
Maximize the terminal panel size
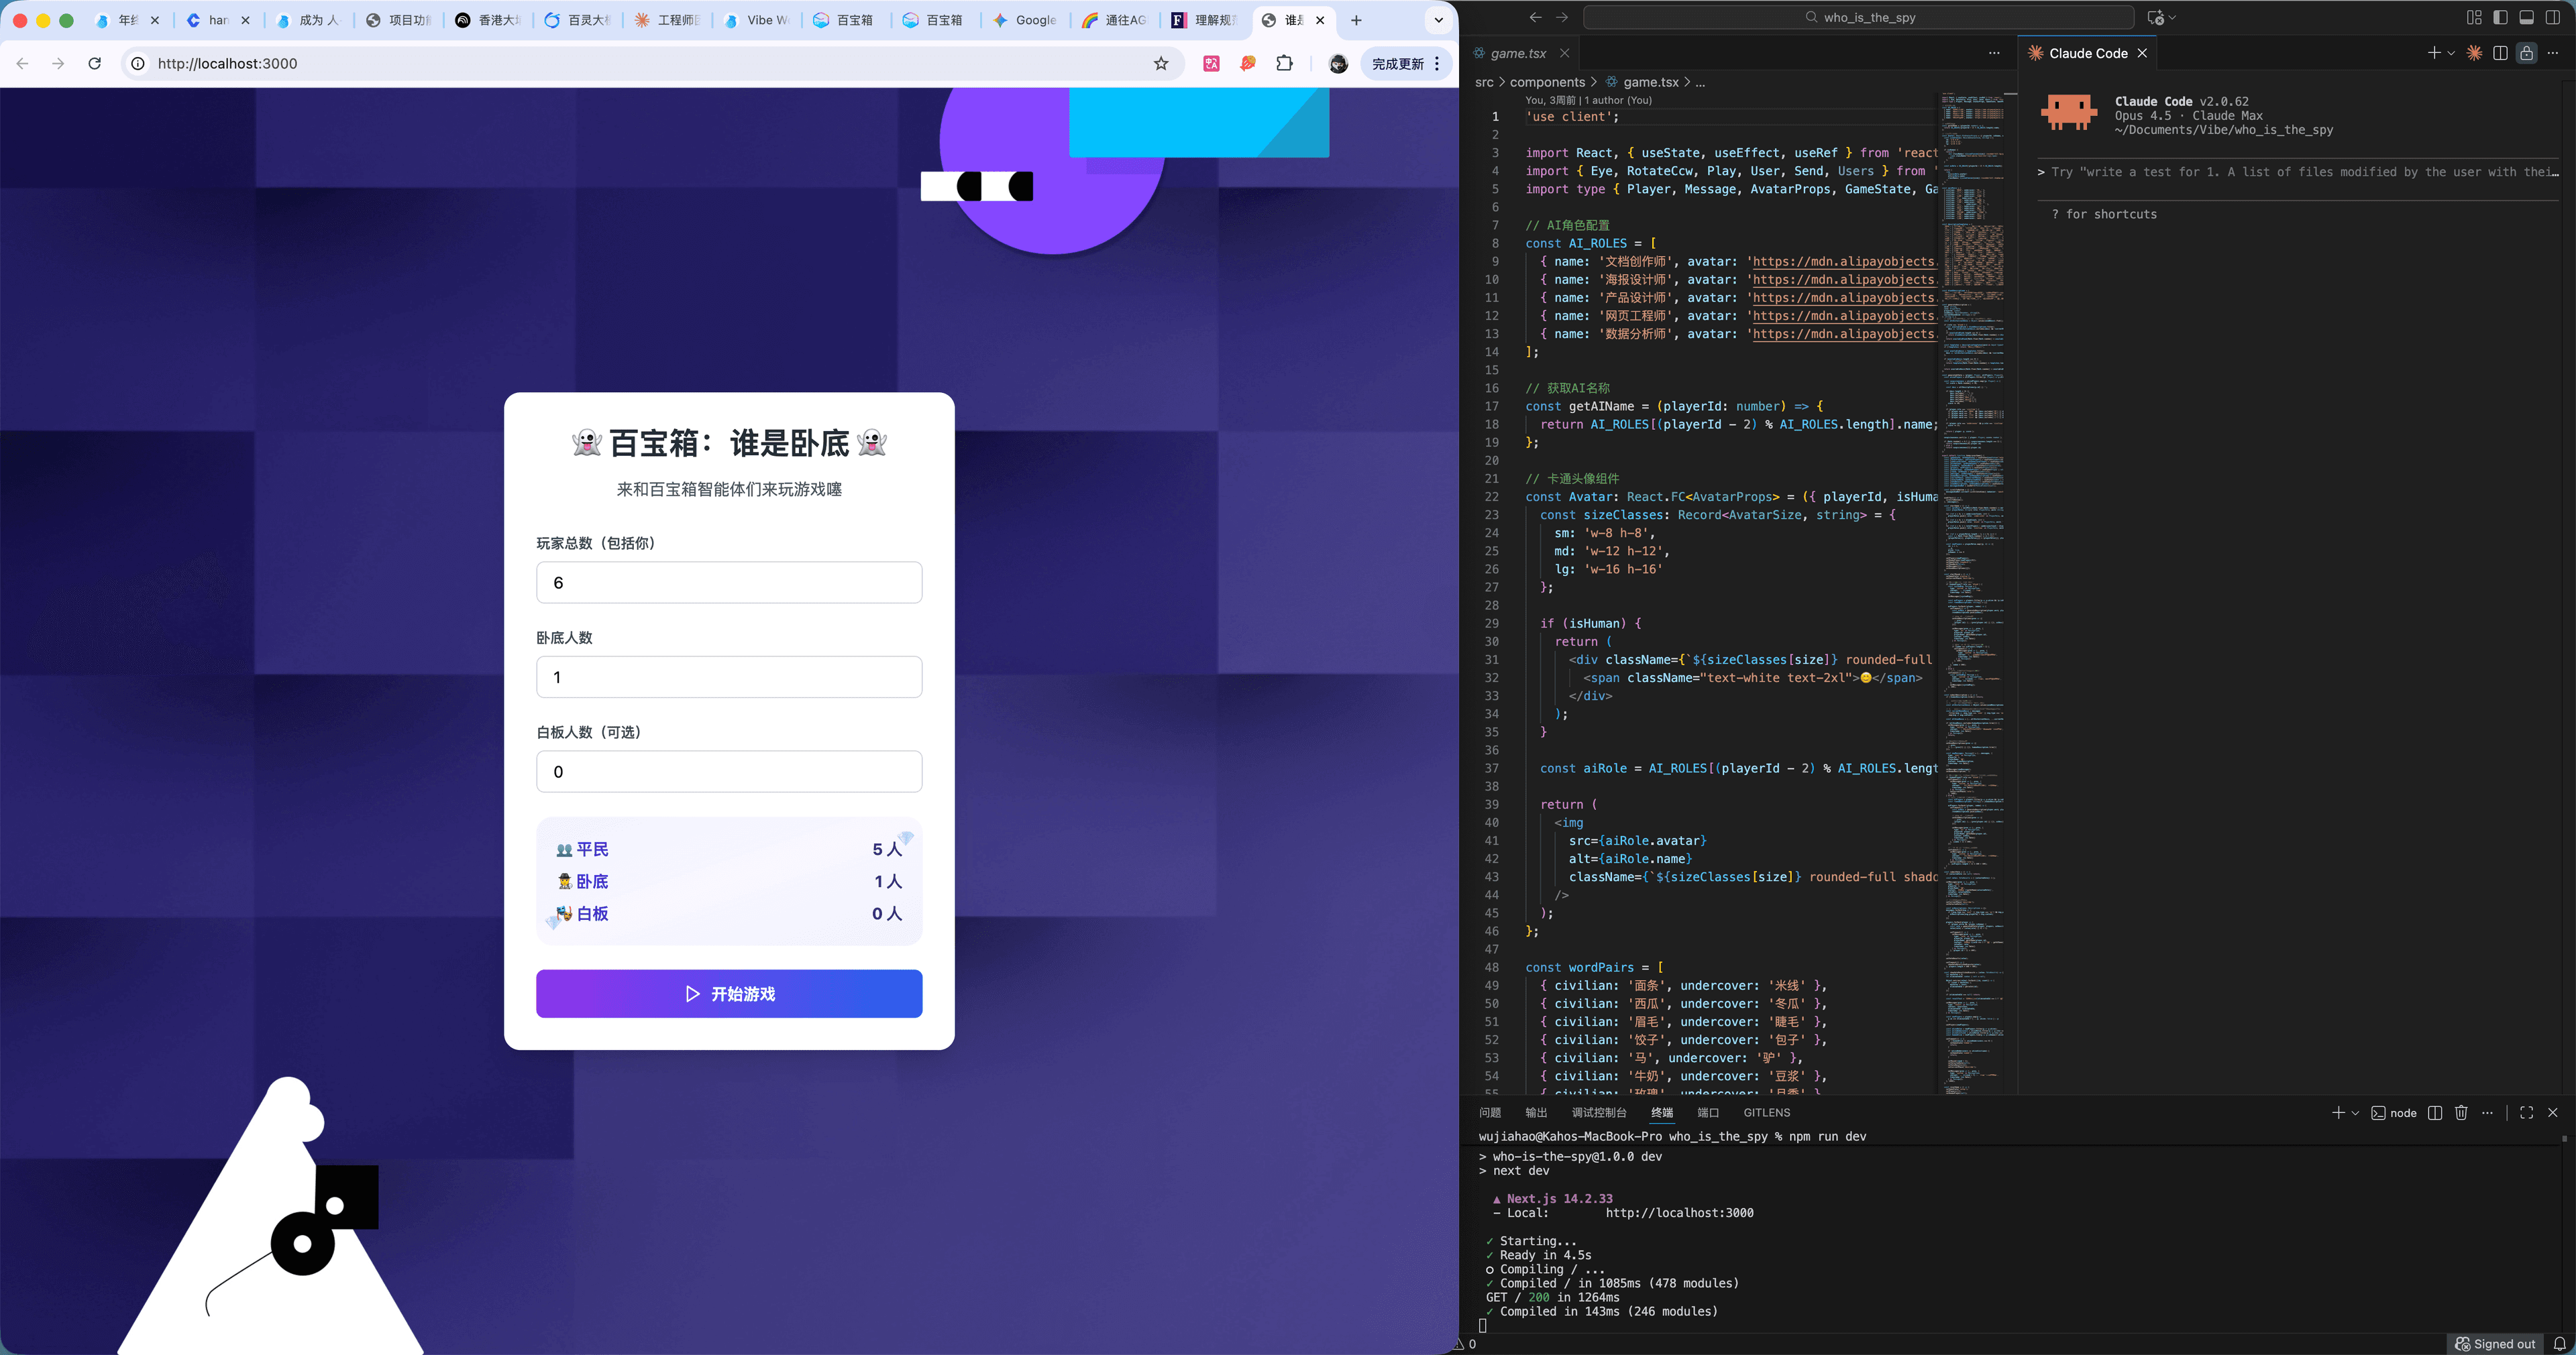tap(2527, 1113)
